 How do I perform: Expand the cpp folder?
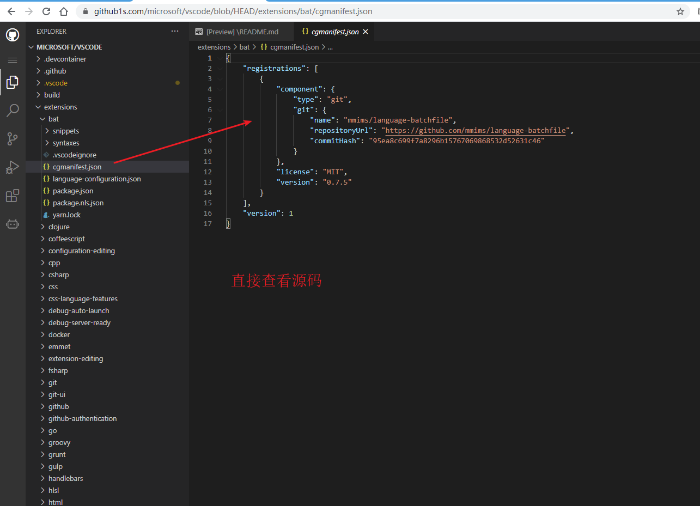click(x=107, y=263)
